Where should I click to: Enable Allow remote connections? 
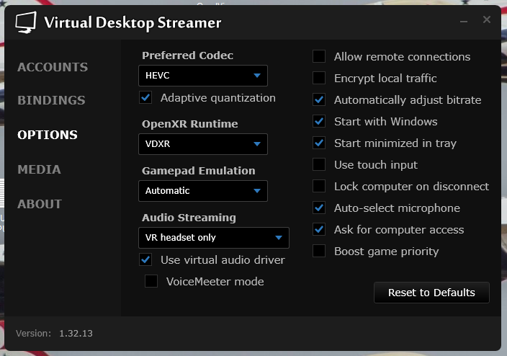click(x=319, y=56)
